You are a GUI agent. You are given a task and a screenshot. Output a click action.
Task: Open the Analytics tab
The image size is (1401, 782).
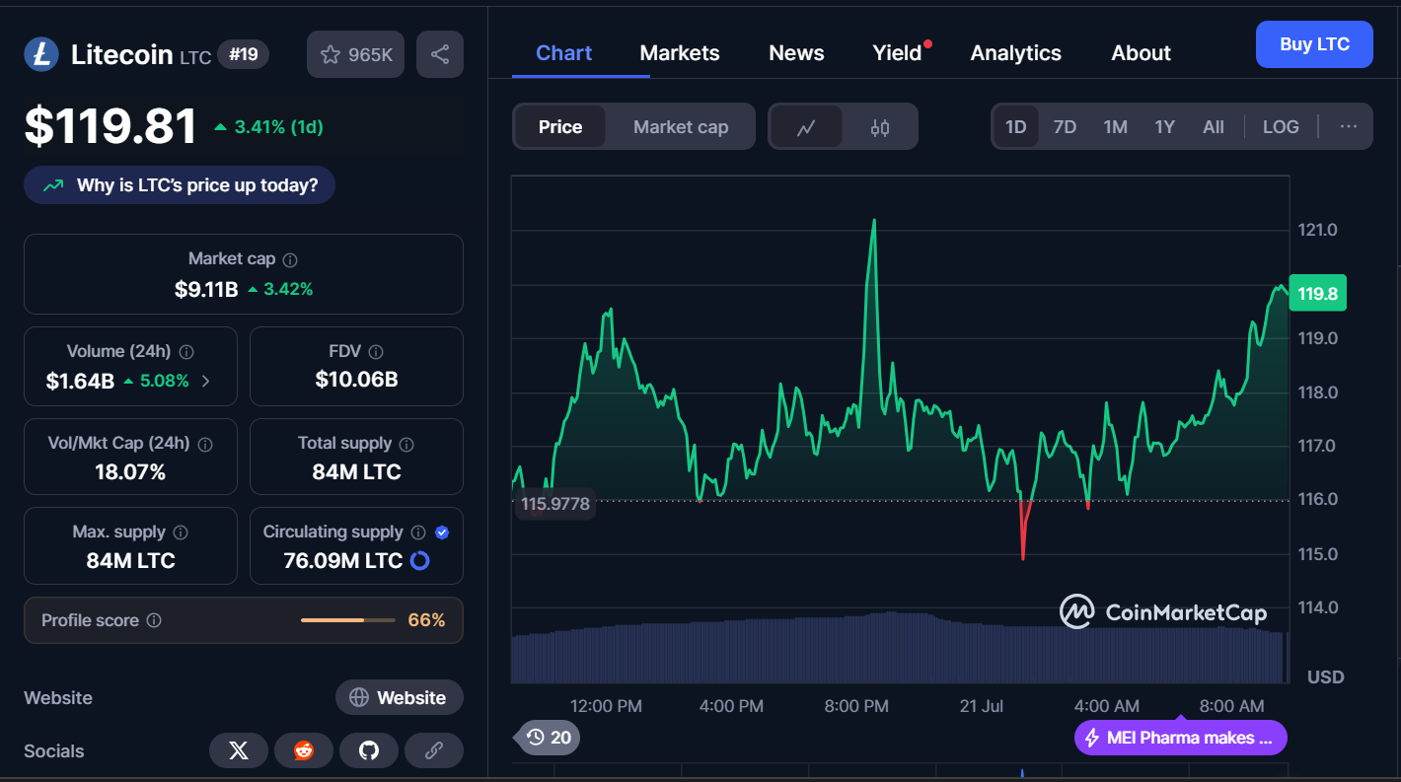pos(1016,53)
